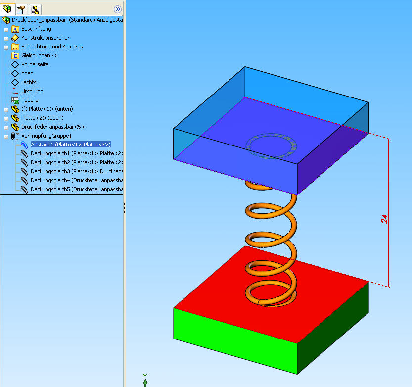Screen dimensions: 412x387
Task: Select the Tabelle label
Action: pyautogui.click(x=30, y=100)
